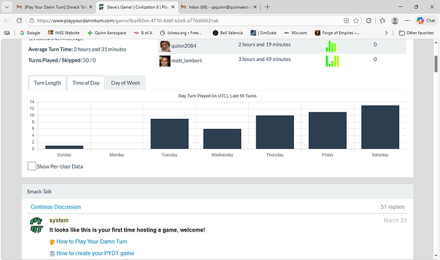Click quinn2084's avatar image
Viewport: 440px width, 260px height.
165,45
